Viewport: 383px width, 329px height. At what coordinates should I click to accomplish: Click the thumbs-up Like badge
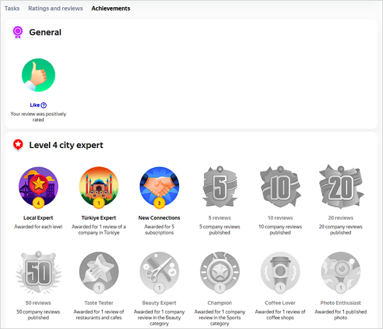38,75
